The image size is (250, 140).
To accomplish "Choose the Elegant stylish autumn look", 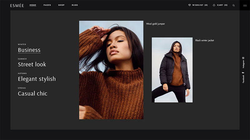I will (37, 79).
